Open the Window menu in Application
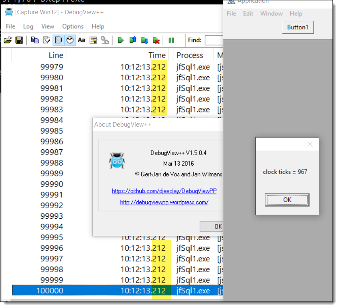 271,13
